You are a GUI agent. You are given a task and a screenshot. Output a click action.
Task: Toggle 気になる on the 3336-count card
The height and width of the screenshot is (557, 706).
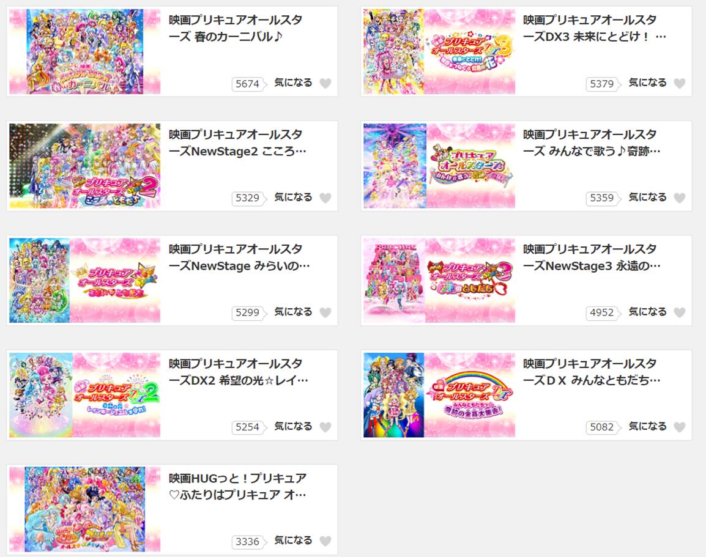pyautogui.click(x=293, y=540)
